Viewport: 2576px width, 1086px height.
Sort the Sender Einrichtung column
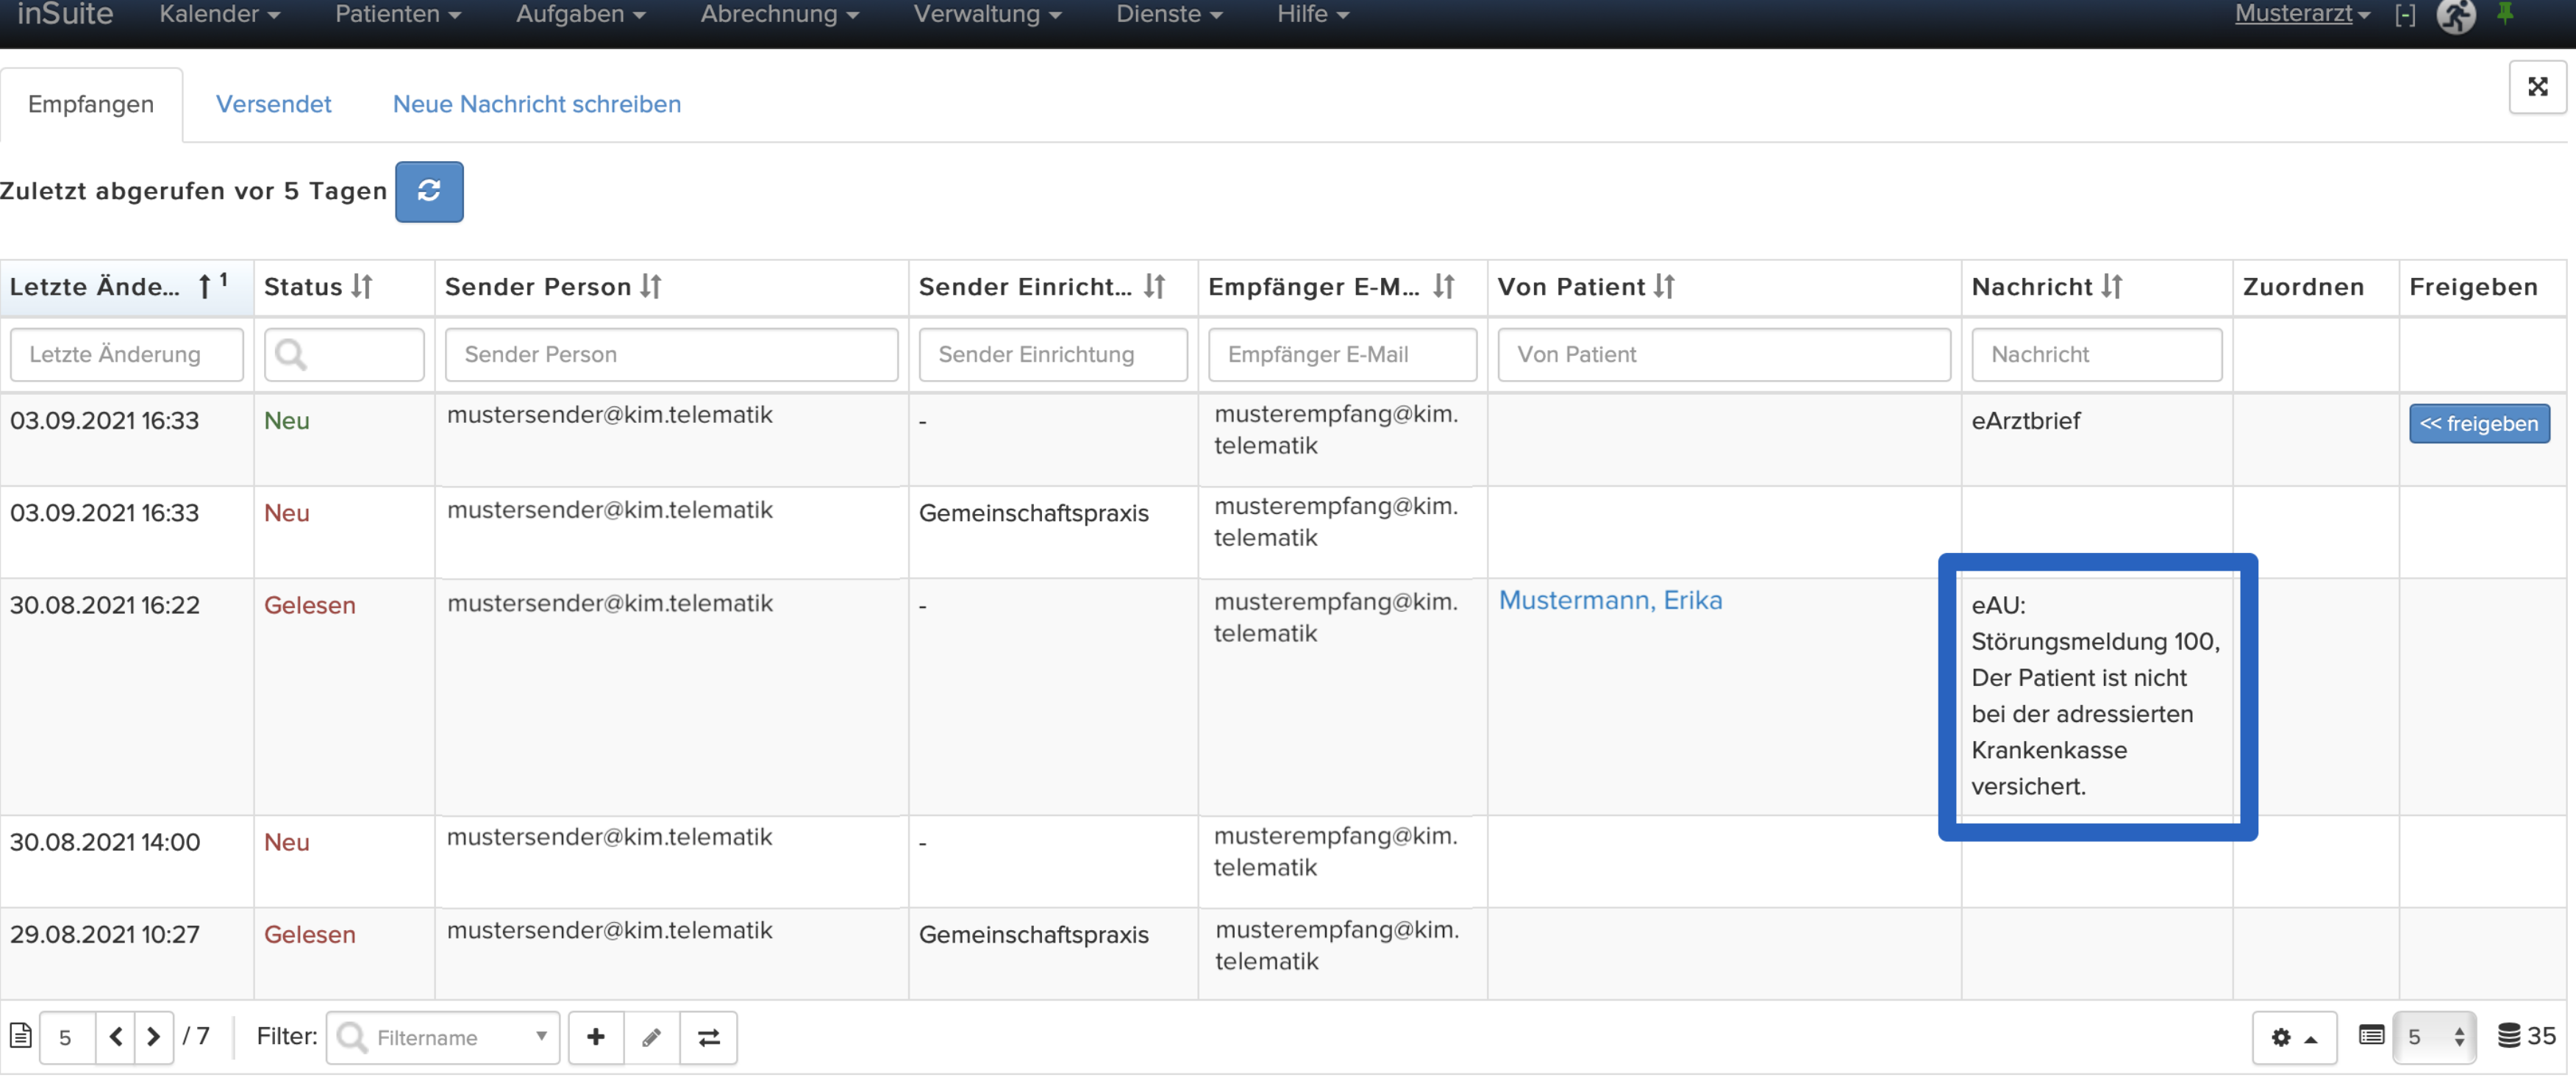(x=1155, y=287)
